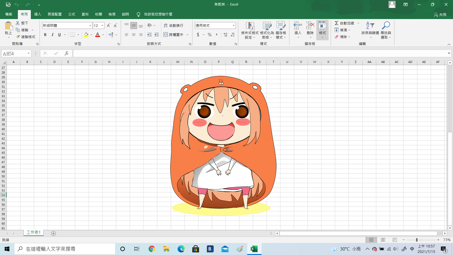Click the Paste clipboard icon
The width and height of the screenshot is (453, 255).
point(9,26)
